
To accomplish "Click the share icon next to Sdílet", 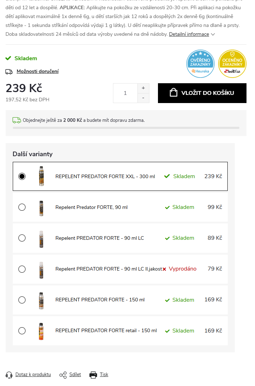I will point(63,375).
